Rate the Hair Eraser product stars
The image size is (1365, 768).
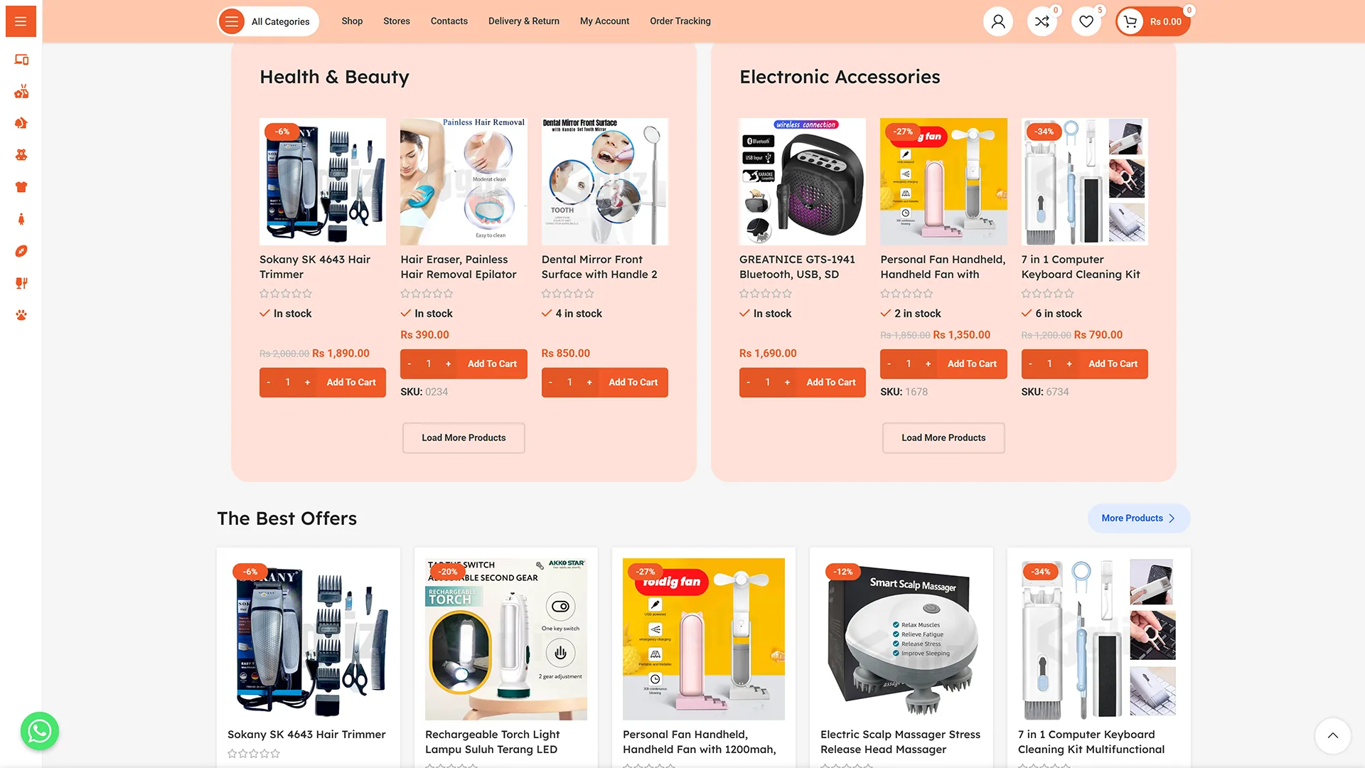coord(427,294)
